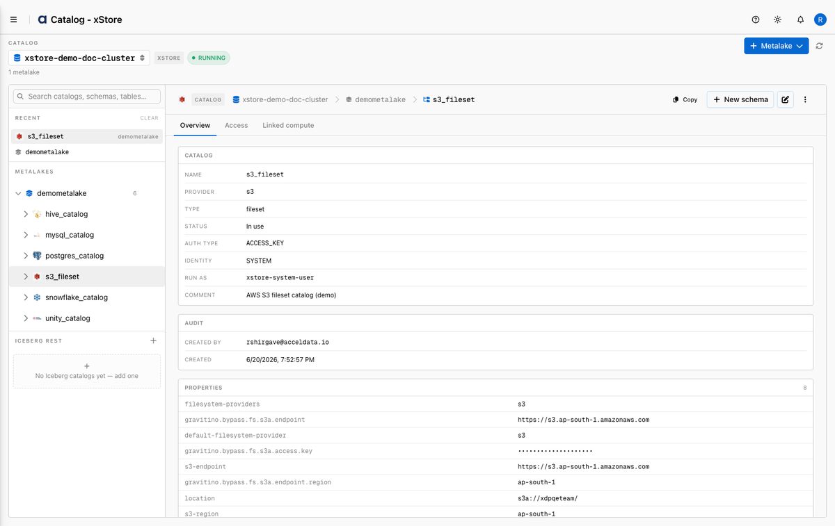Switch to the Access tab
This screenshot has height=526, width=835.
point(237,125)
